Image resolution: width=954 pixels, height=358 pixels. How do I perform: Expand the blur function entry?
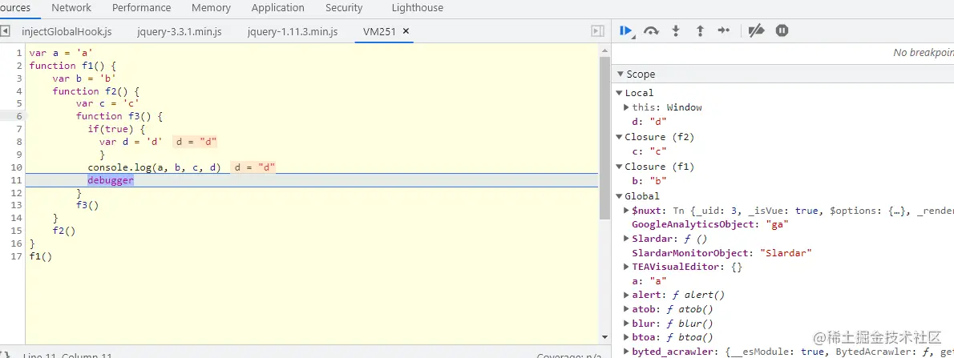[627, 324]
